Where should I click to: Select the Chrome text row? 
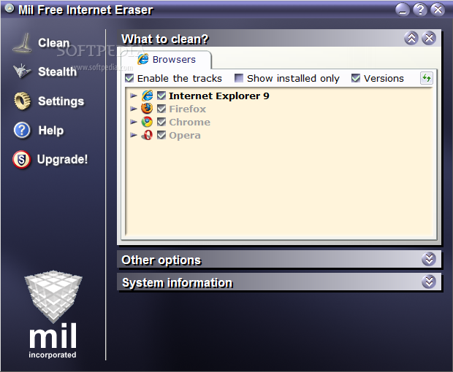pos(189,123)
